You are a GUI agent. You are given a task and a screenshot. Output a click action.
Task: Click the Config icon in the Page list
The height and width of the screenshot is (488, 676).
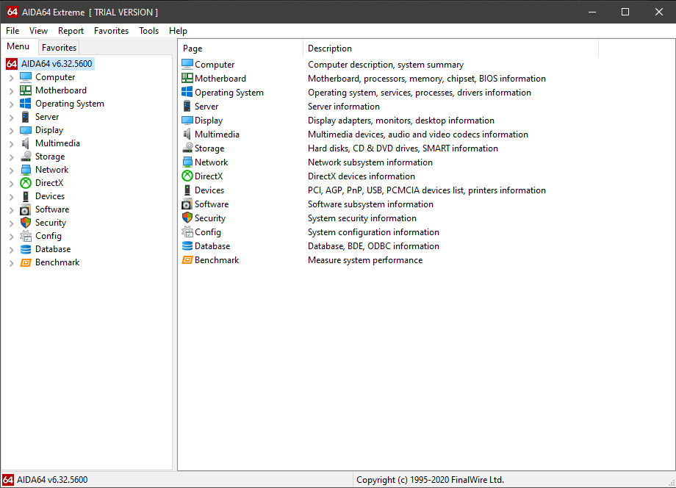(187, 232)
